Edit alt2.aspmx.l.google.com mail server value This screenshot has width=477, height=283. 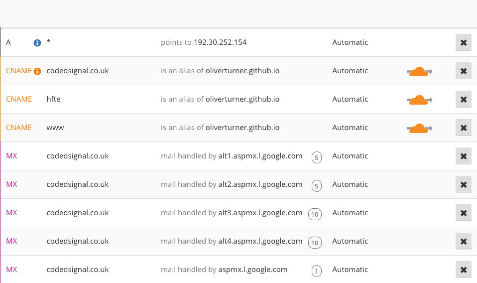[260, 184]
